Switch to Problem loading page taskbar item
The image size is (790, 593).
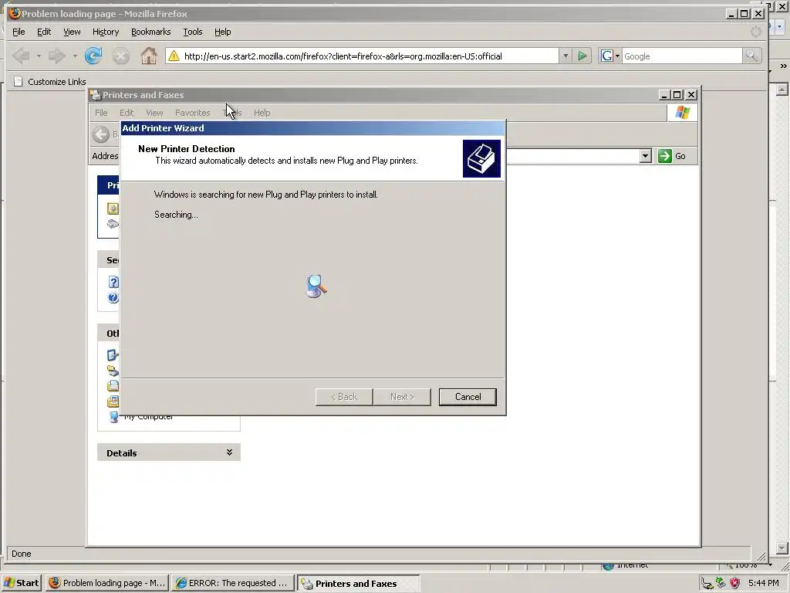pyautogui.click(x=106, y=583)
